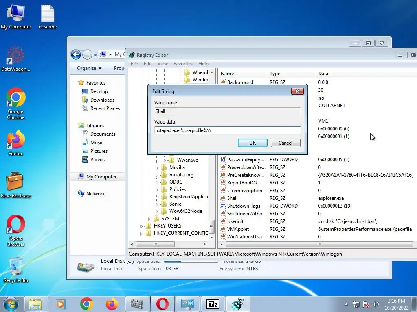The image size is (417, 312).
Task: Open the Control Panel taskbar icon
Action: click(x=187, y=304)
